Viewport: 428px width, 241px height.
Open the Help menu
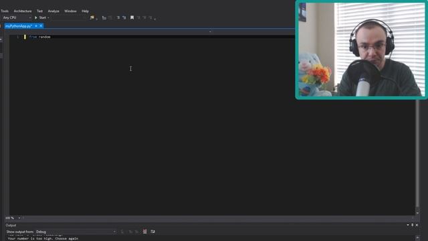click(85, 11)
